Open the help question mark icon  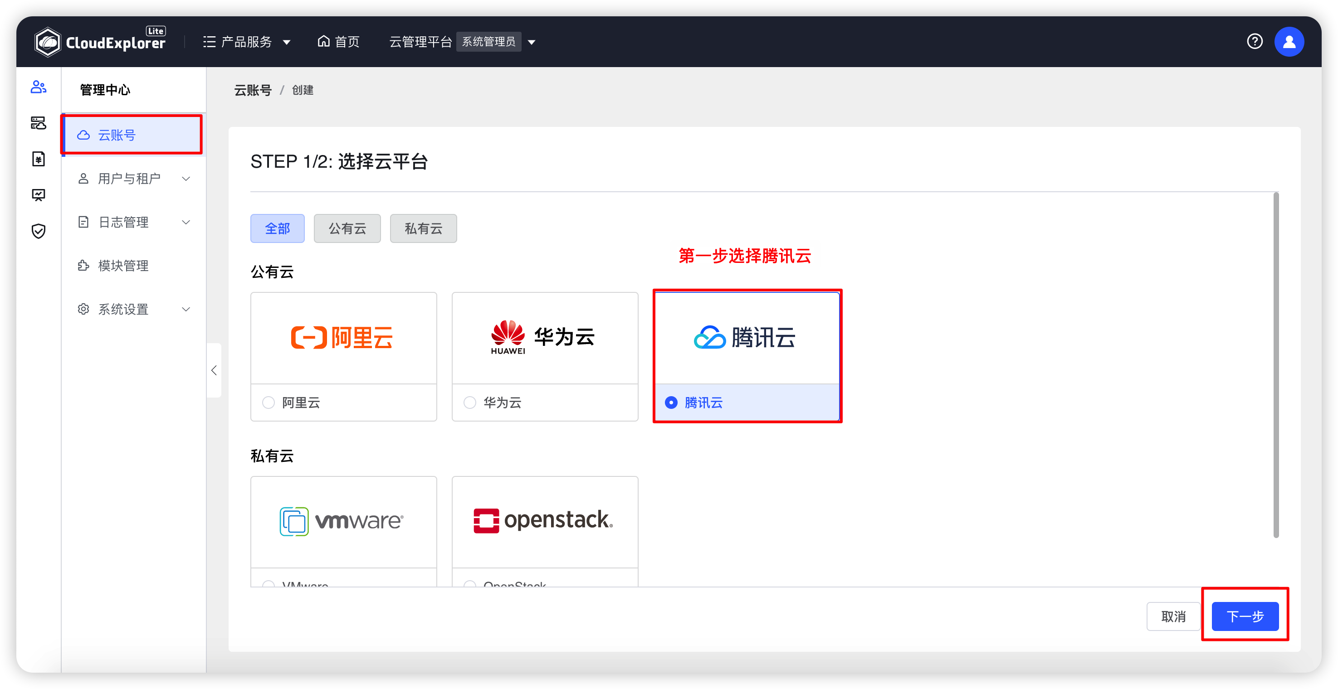point(1255,41)
